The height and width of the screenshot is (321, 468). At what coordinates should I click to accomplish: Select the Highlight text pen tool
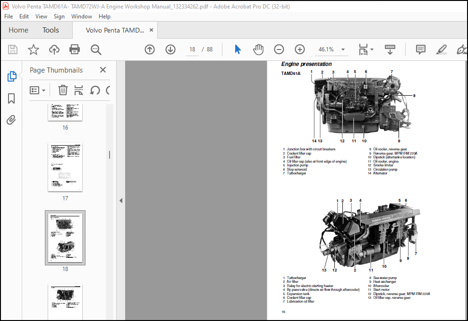[x=441, y=49]
